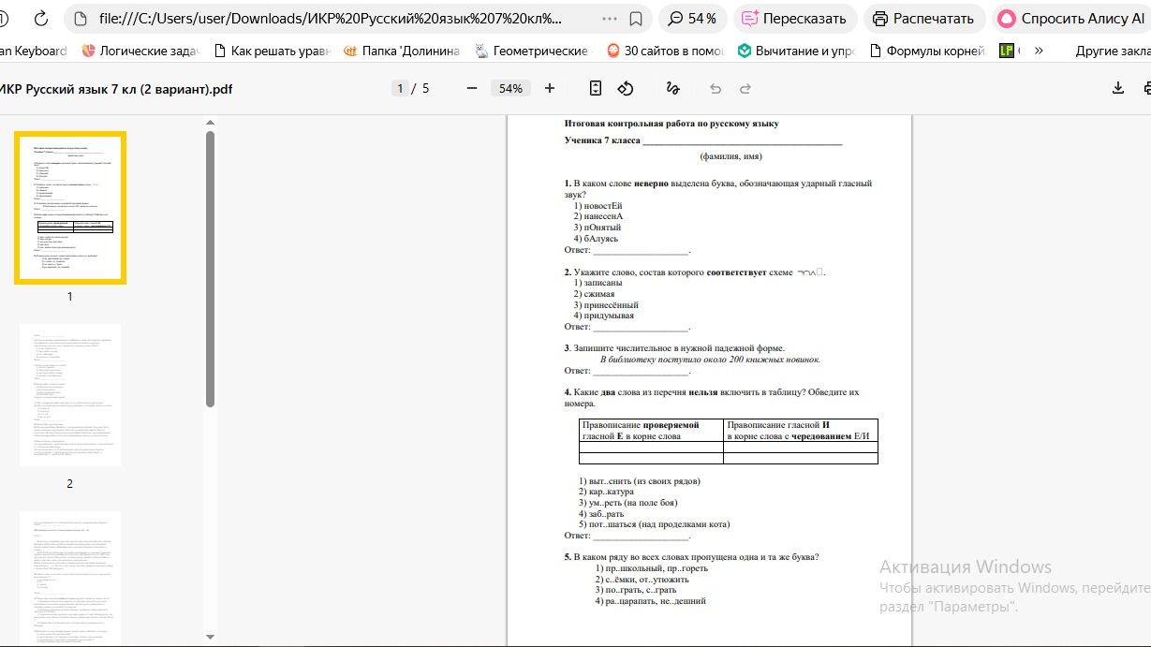Open the Как решать уравн bookmark

coord(273,51)
